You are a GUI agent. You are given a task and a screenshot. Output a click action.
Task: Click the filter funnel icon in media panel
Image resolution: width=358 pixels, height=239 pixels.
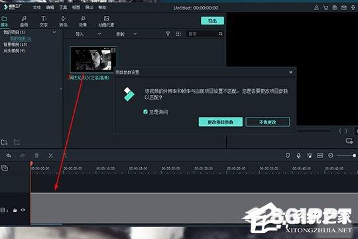point(168,34)
